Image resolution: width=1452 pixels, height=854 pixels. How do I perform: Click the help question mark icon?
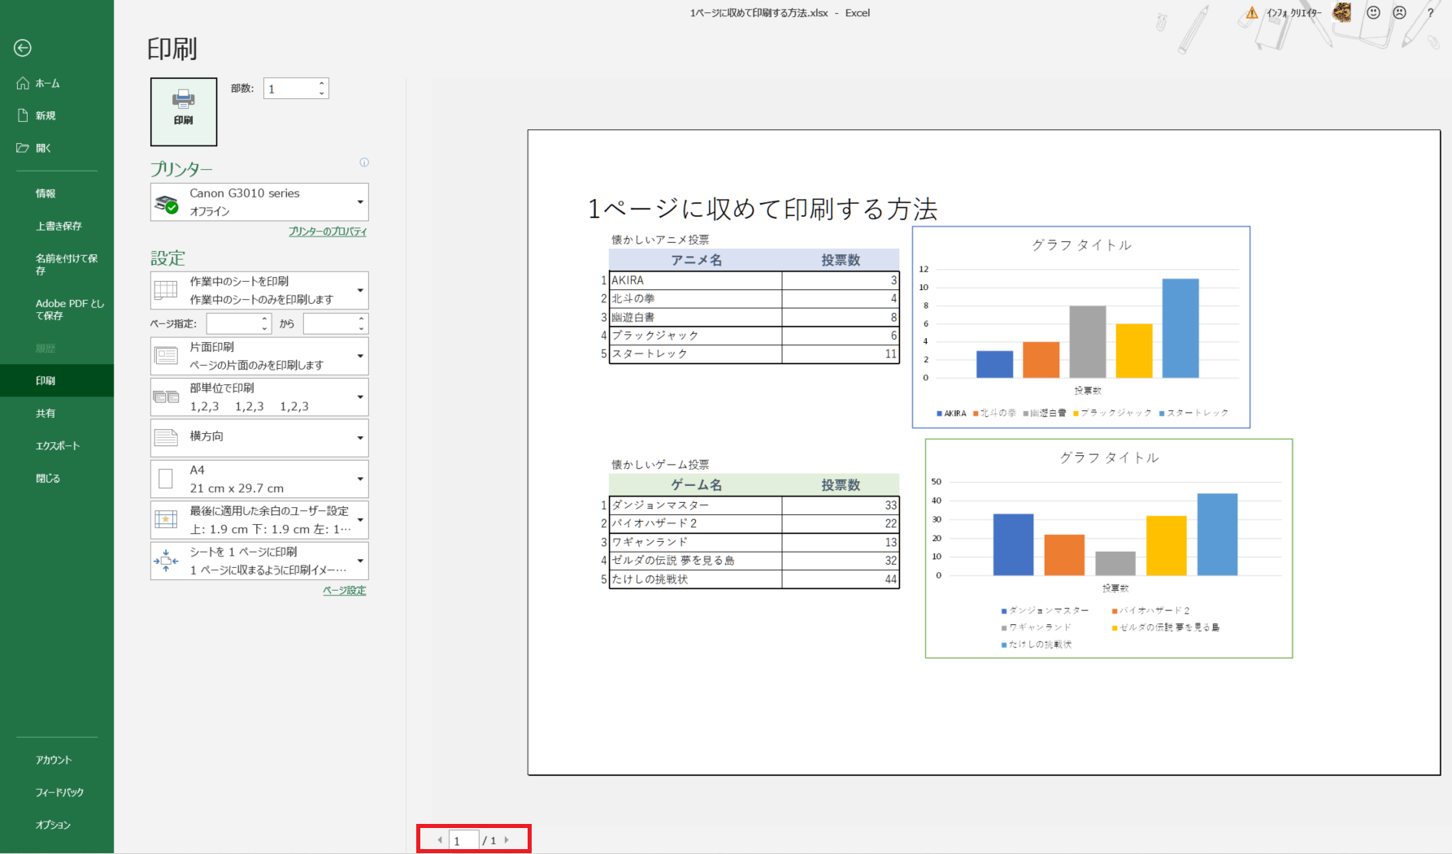(1430, 13)
